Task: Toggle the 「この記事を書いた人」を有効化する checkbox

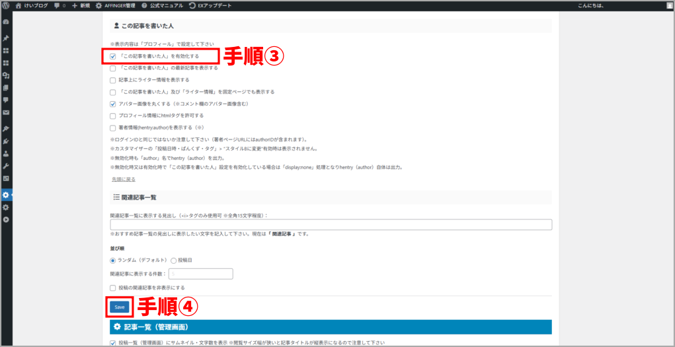Action: [x=113, y=56]
